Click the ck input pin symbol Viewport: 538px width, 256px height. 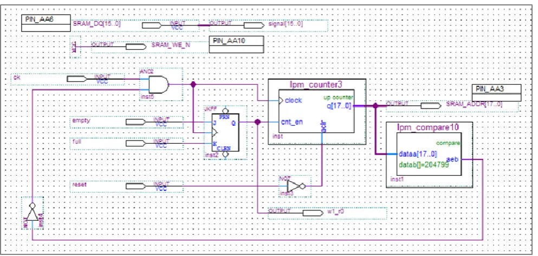[x=76, y=79]
